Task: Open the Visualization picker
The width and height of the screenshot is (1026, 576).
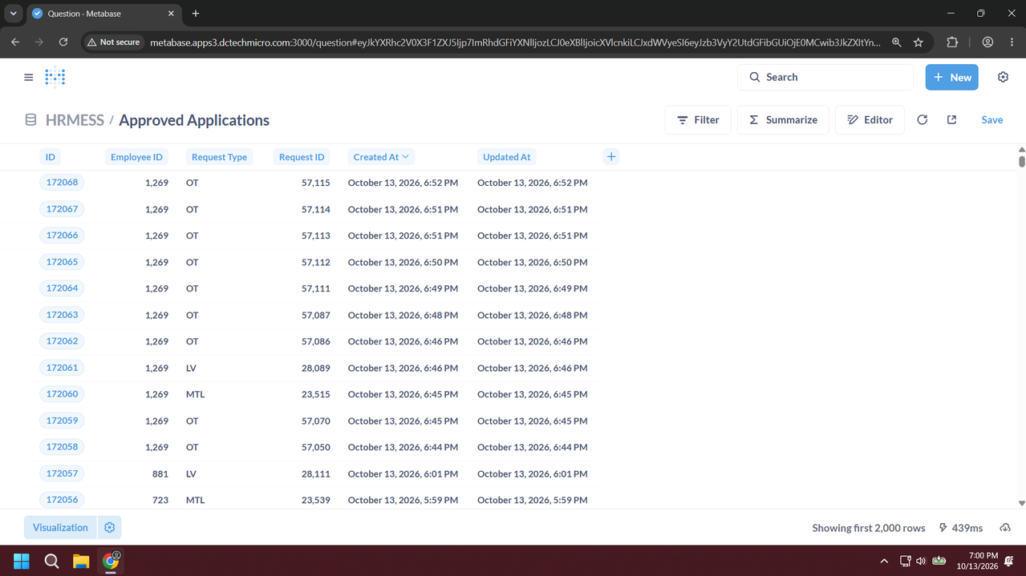Action: (x=60, y=527)
